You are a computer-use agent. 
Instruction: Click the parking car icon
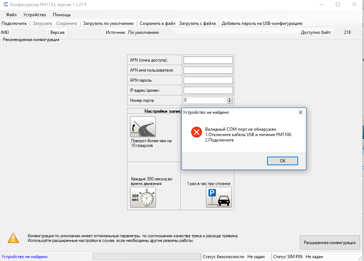coord(219,197)
